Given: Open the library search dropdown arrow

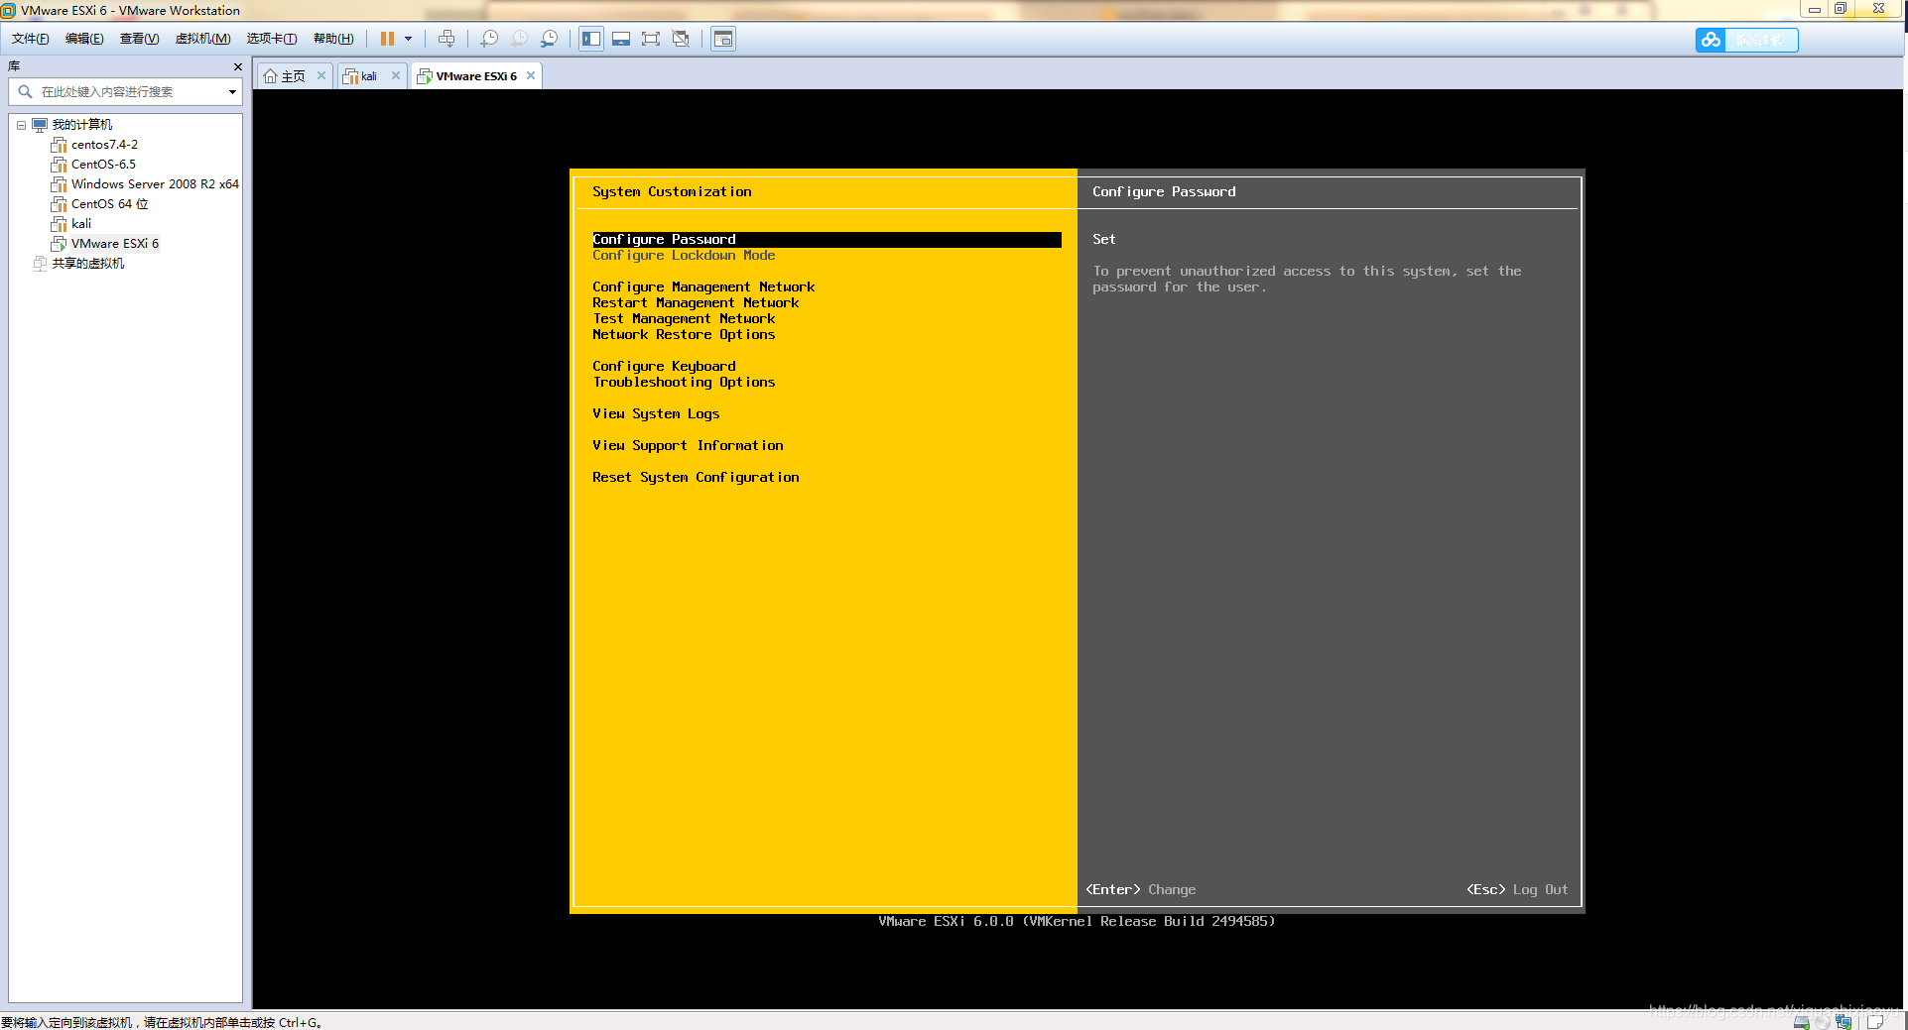Looking at the screenshot, I should coord(232,92).
